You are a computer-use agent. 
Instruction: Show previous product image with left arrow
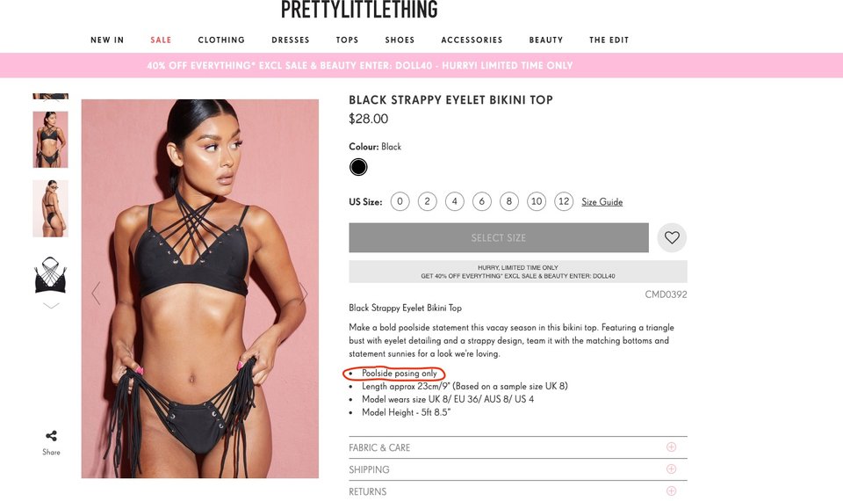97,294
